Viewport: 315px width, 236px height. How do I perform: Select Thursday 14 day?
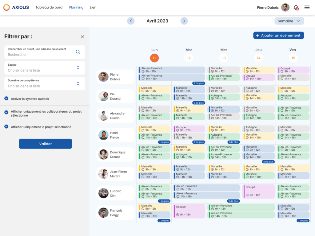pyautogui.click(x=258, y=58)
